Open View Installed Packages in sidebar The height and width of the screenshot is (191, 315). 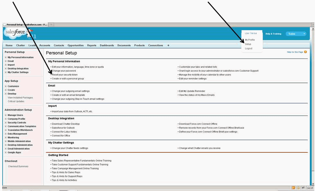pos(20,98)
